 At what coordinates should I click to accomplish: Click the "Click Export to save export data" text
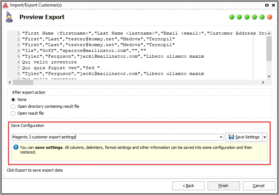click(x=35, y=170)
